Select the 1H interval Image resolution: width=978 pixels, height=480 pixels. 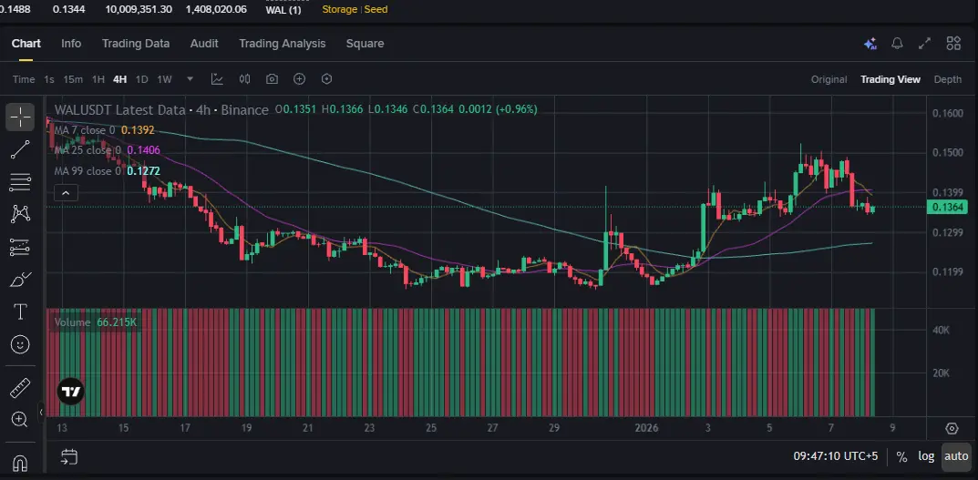click(x=98, y=79)
